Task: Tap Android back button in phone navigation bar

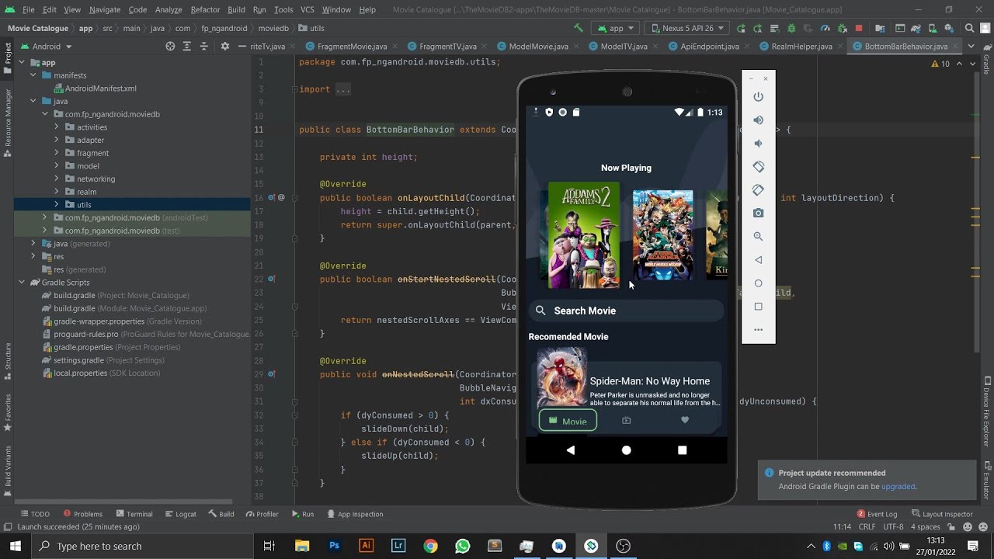Action: pos(571,450)
